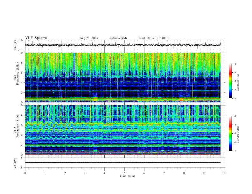Click the "start UT = 2 :40: 0" text
Image resolution: width=252 pixels, height=194 pixels.
pos(154,38)
